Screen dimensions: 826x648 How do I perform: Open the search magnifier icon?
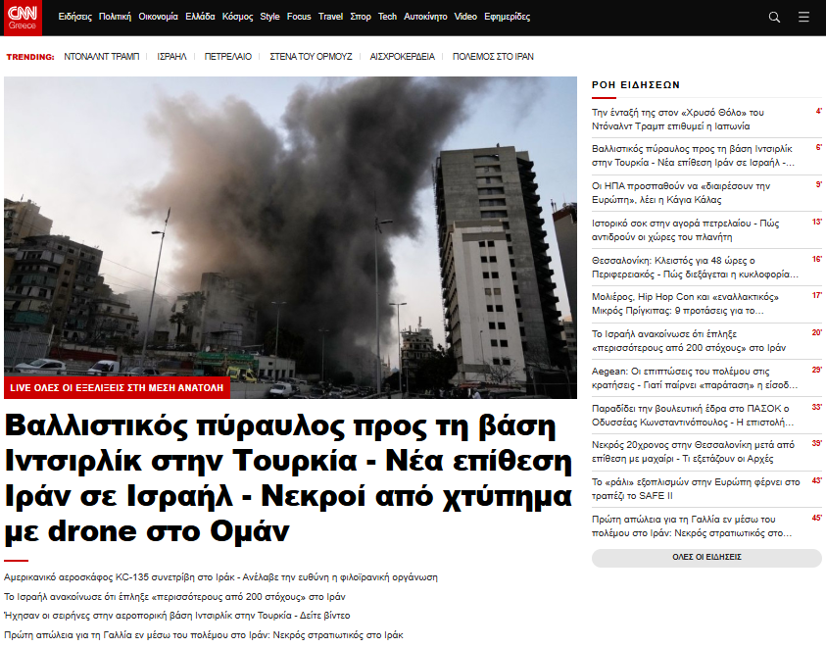coord(774,17)
